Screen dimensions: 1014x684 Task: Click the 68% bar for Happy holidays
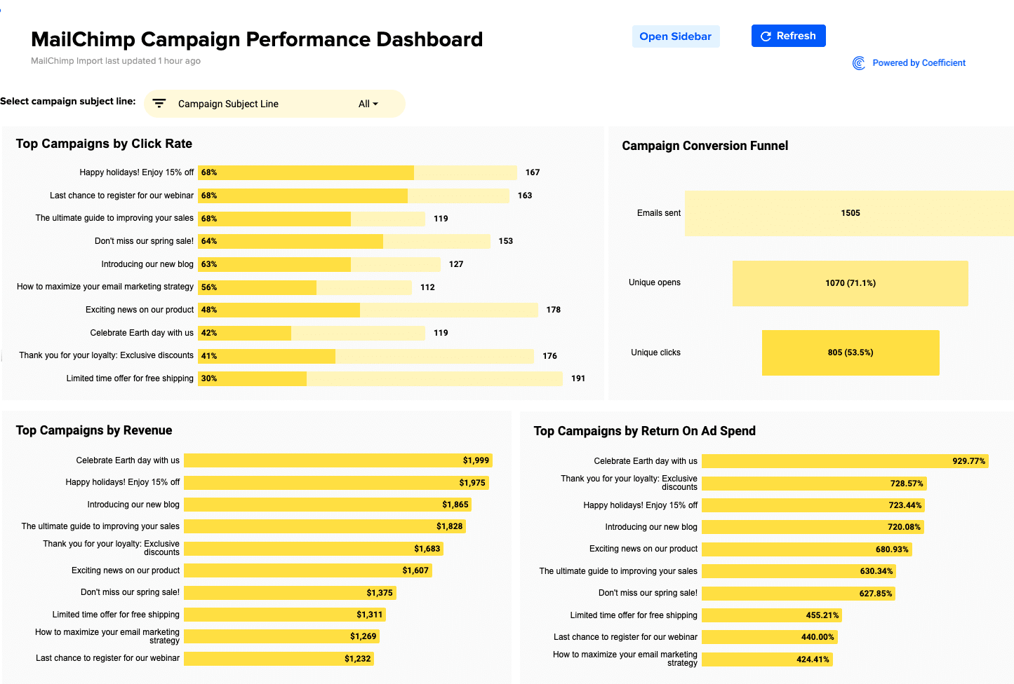coord(306,172)
